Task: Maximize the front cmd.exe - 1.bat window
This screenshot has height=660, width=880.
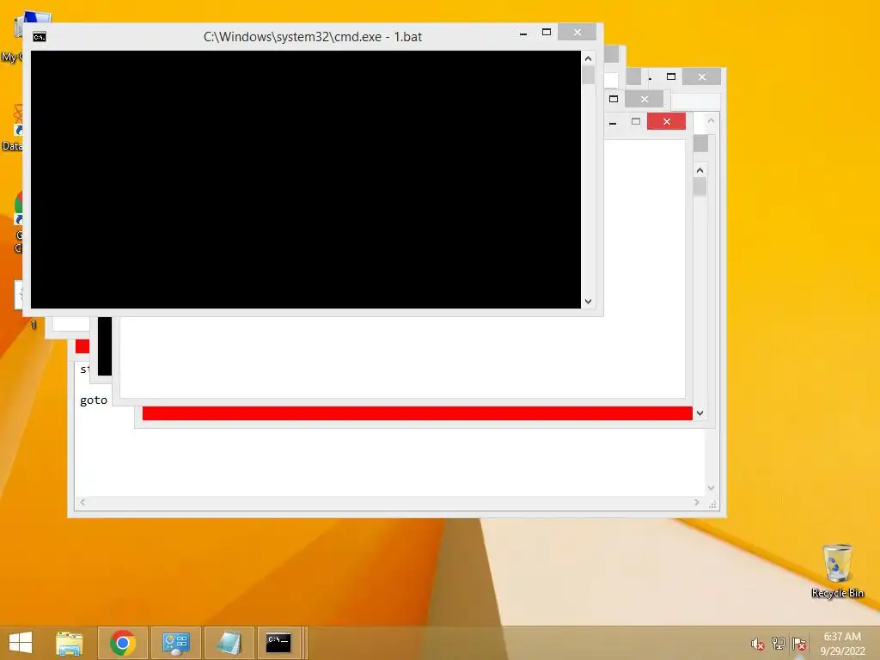Action: (x=546, y=33)
